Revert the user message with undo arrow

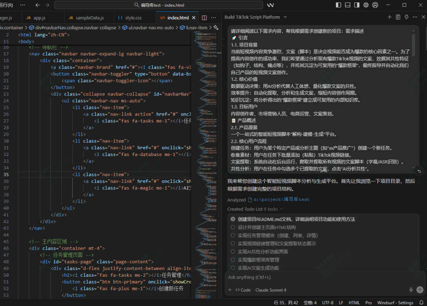419,171
